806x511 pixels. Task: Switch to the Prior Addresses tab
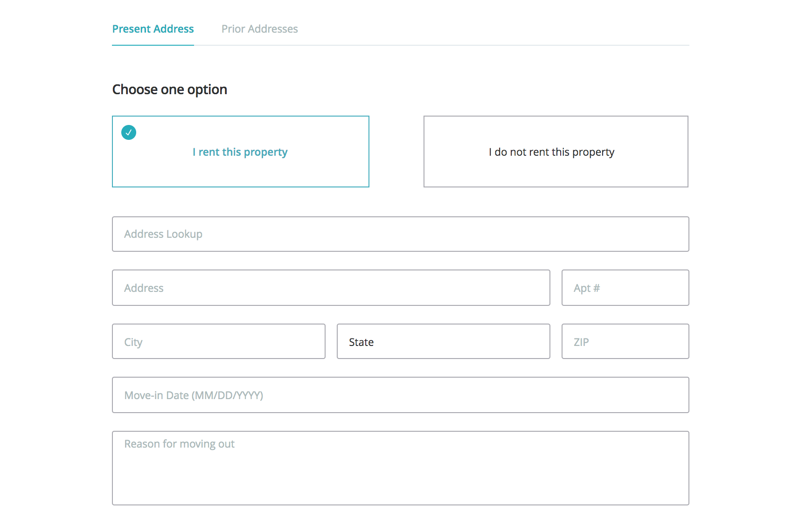pyautogui.click(x=259, y=29)
